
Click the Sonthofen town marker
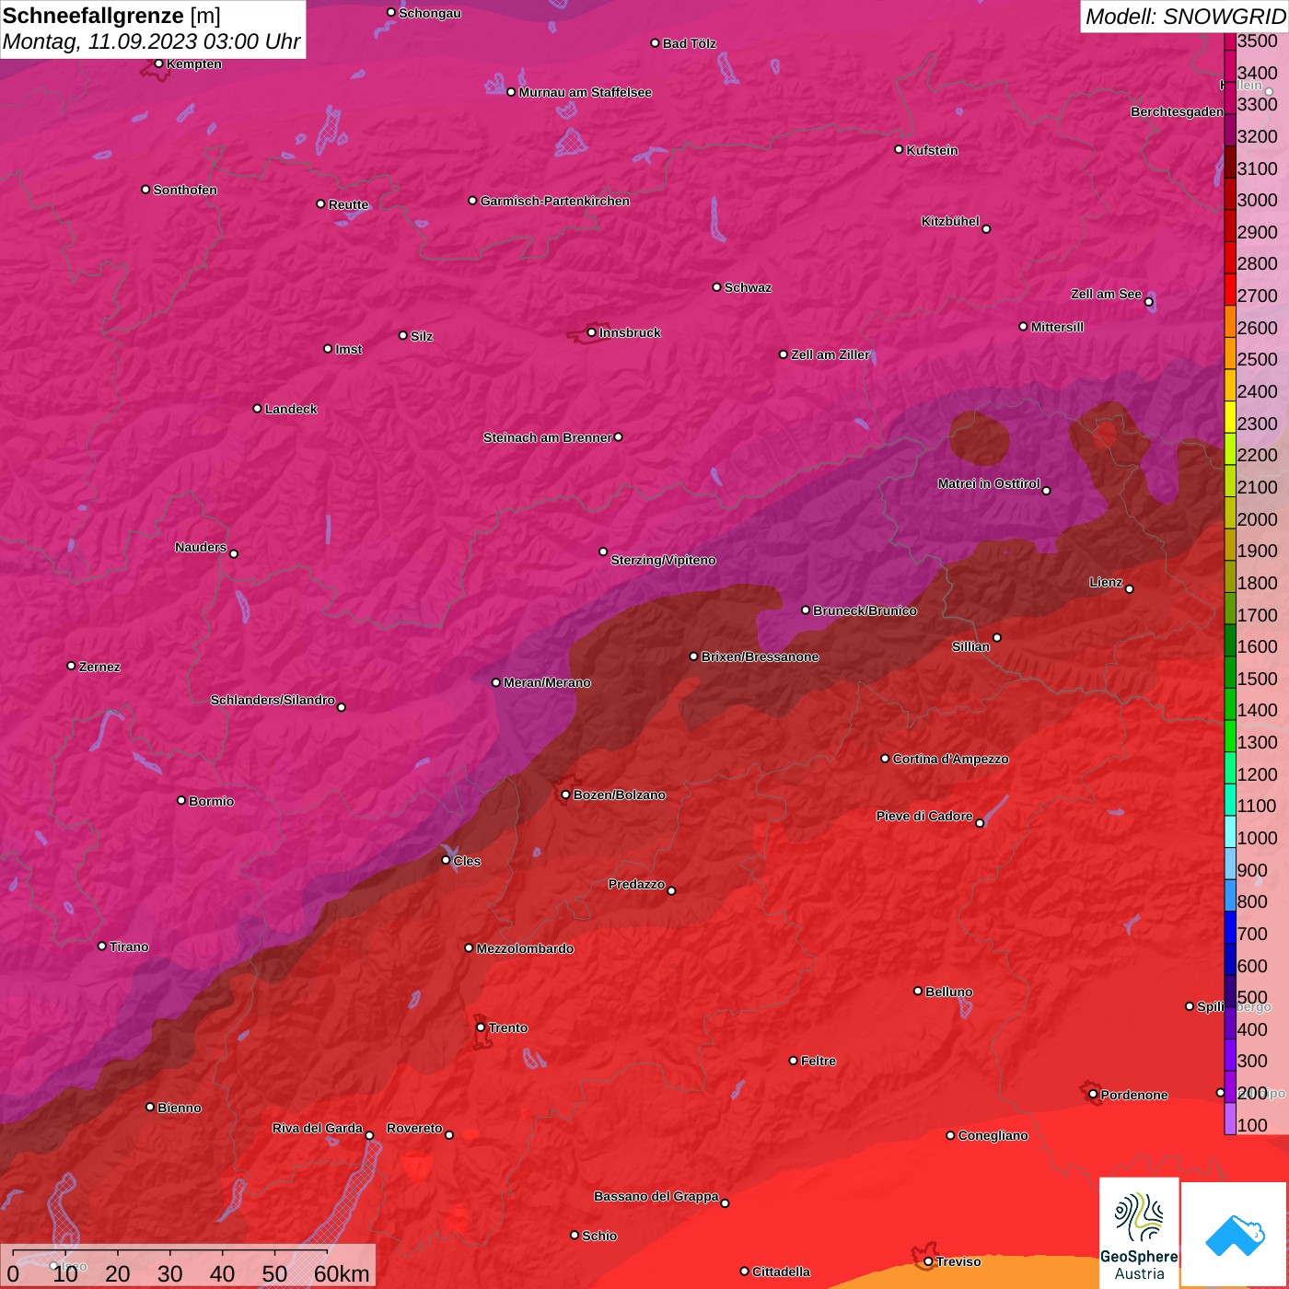145,190
